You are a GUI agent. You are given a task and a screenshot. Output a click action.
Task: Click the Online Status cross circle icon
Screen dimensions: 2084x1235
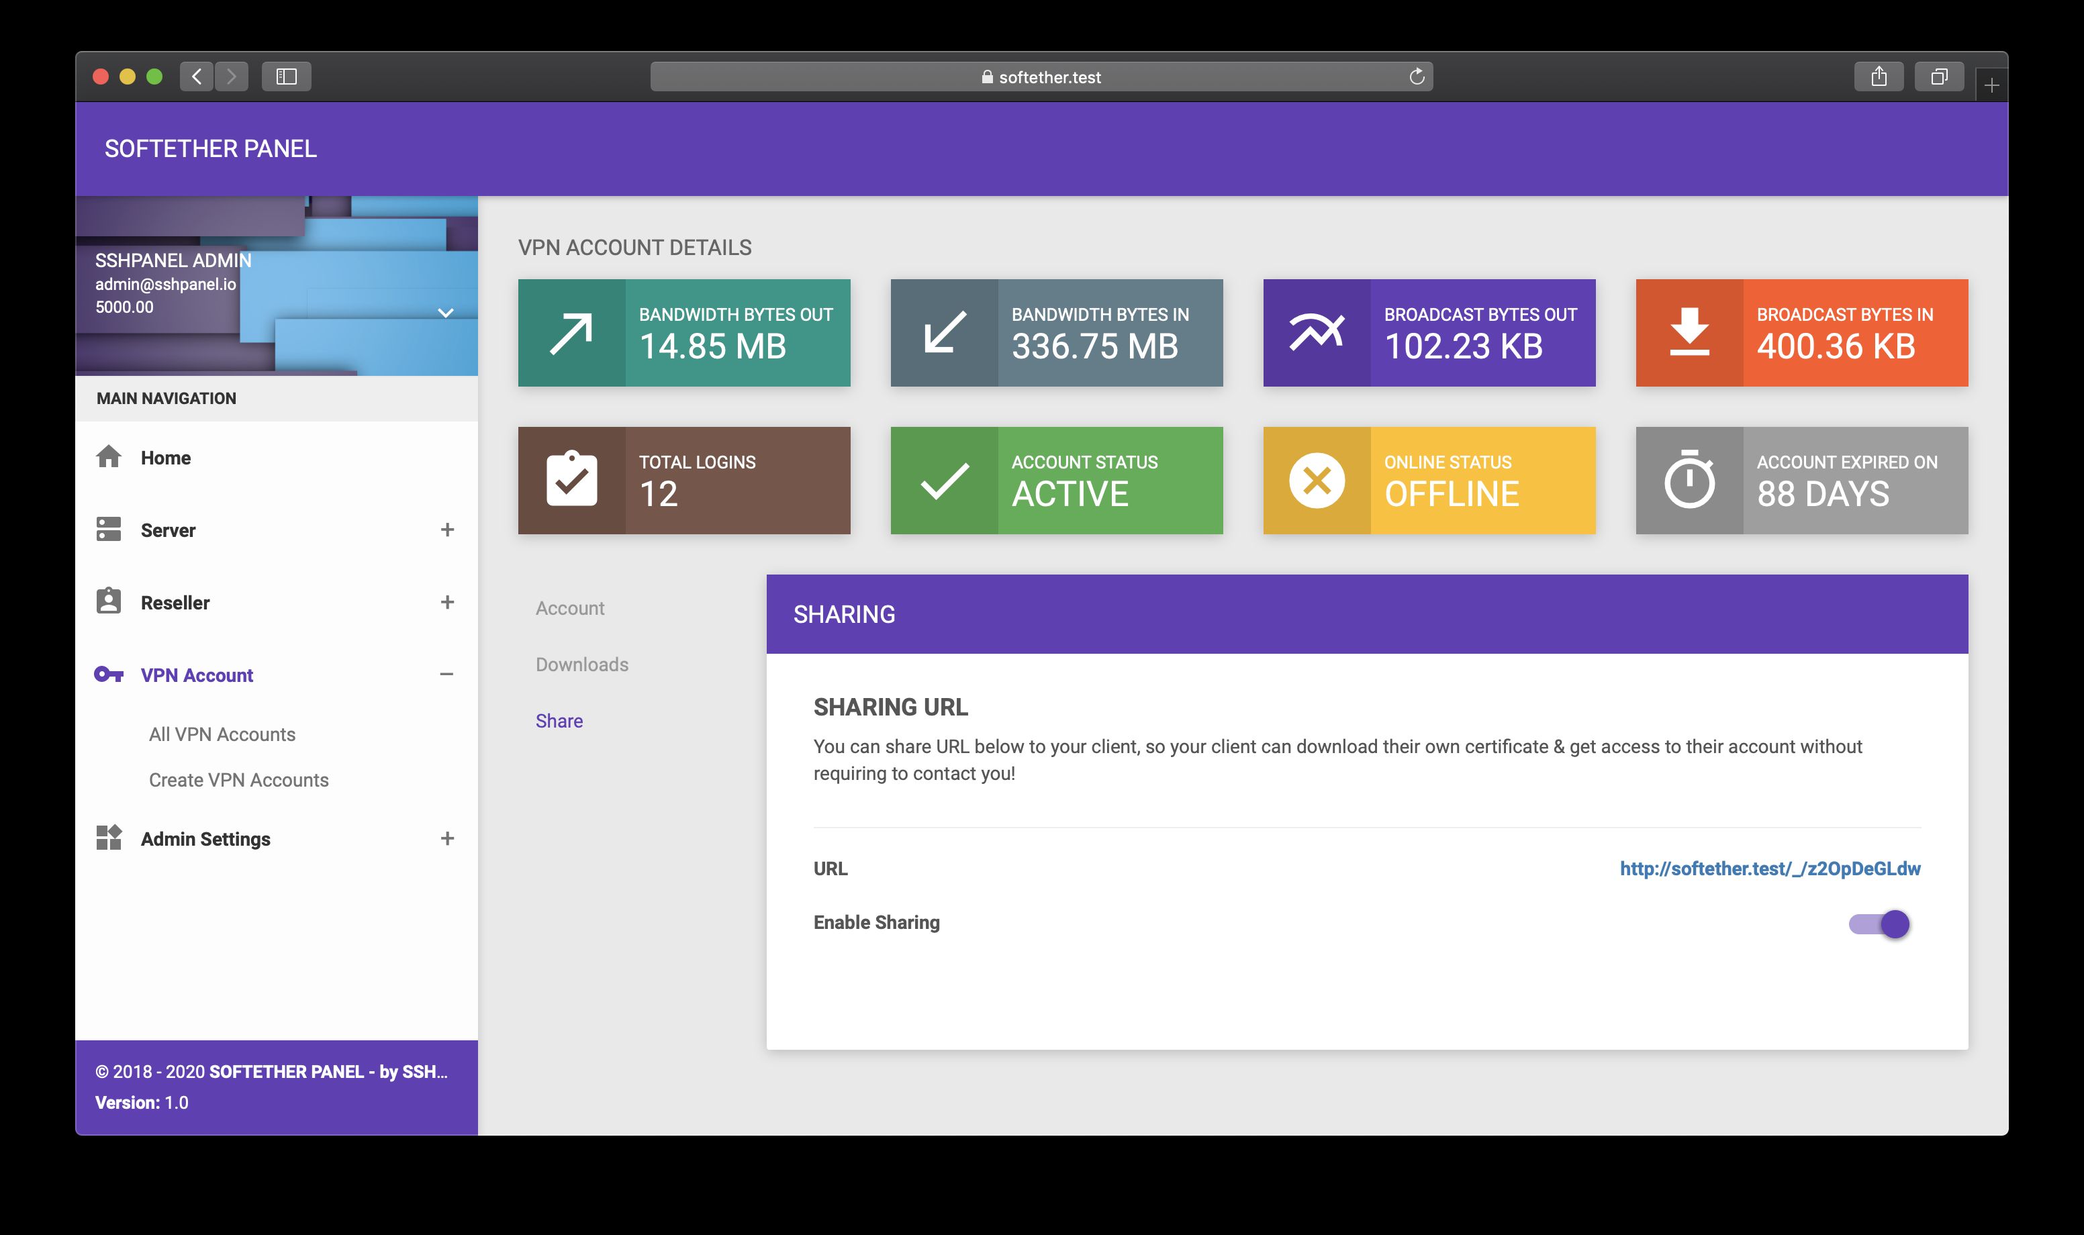pos(1317,480)
